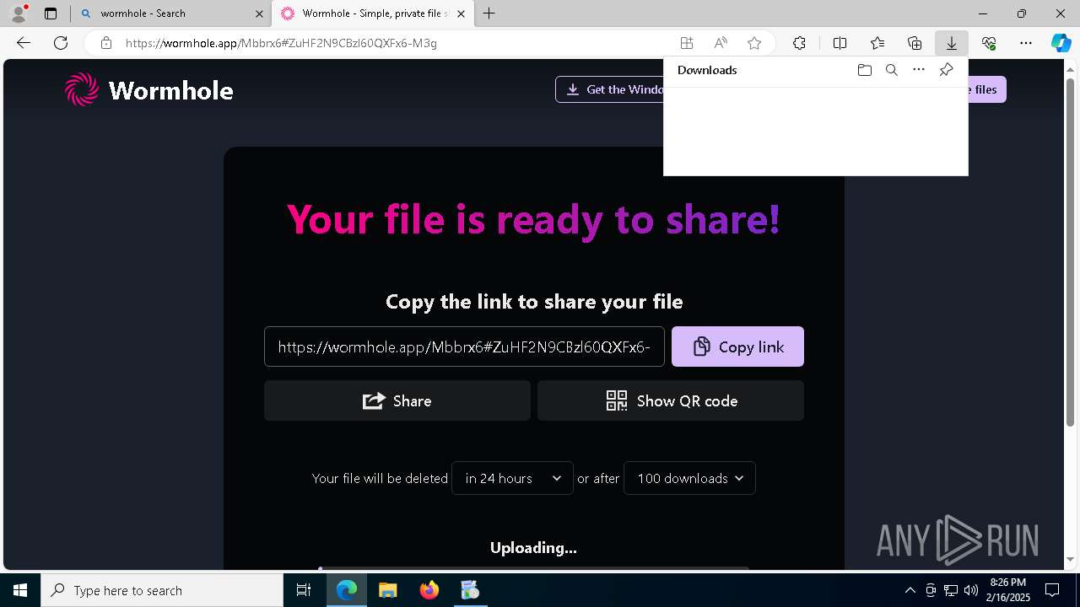Open the volume control in tray
This screenshot has height=607, width=1080.
tap(971, 590)
